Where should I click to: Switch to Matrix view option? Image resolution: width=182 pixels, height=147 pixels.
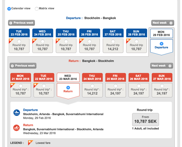37,8
